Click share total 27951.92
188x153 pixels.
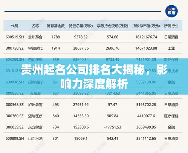coord(81,105)
